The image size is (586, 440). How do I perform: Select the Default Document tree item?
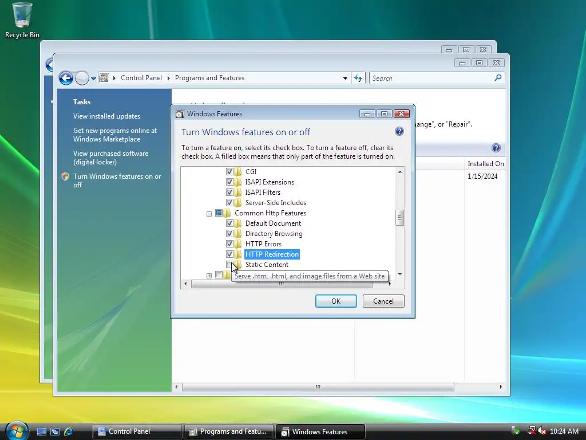pyautogui.click(x=273, y=223)
